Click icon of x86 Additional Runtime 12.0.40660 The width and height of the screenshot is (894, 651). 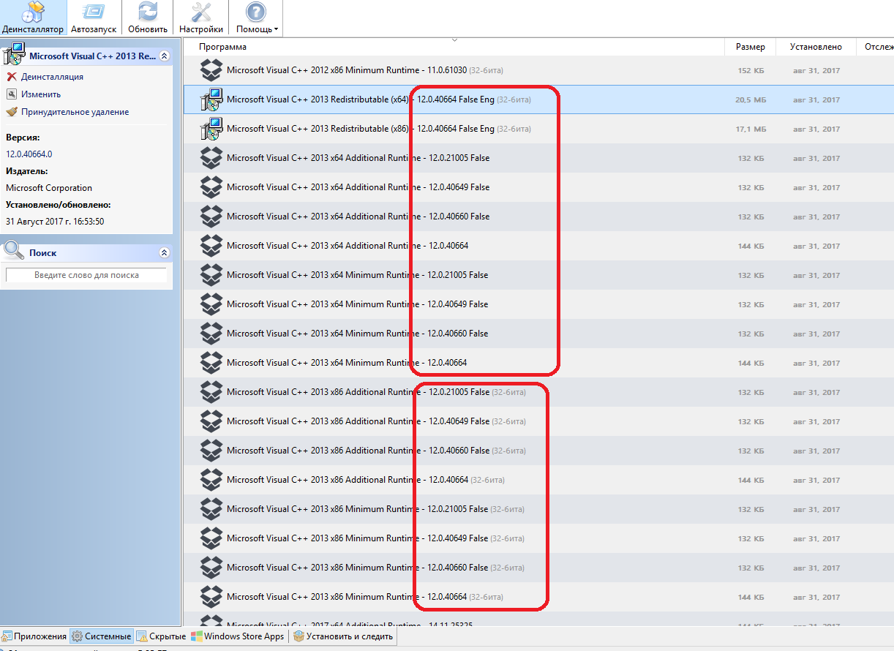pos(211,451)
